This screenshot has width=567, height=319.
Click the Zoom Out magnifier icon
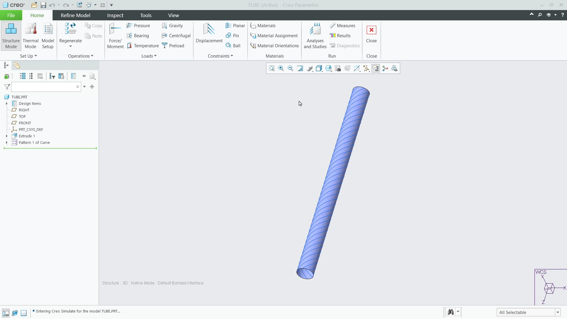(291, 69)
